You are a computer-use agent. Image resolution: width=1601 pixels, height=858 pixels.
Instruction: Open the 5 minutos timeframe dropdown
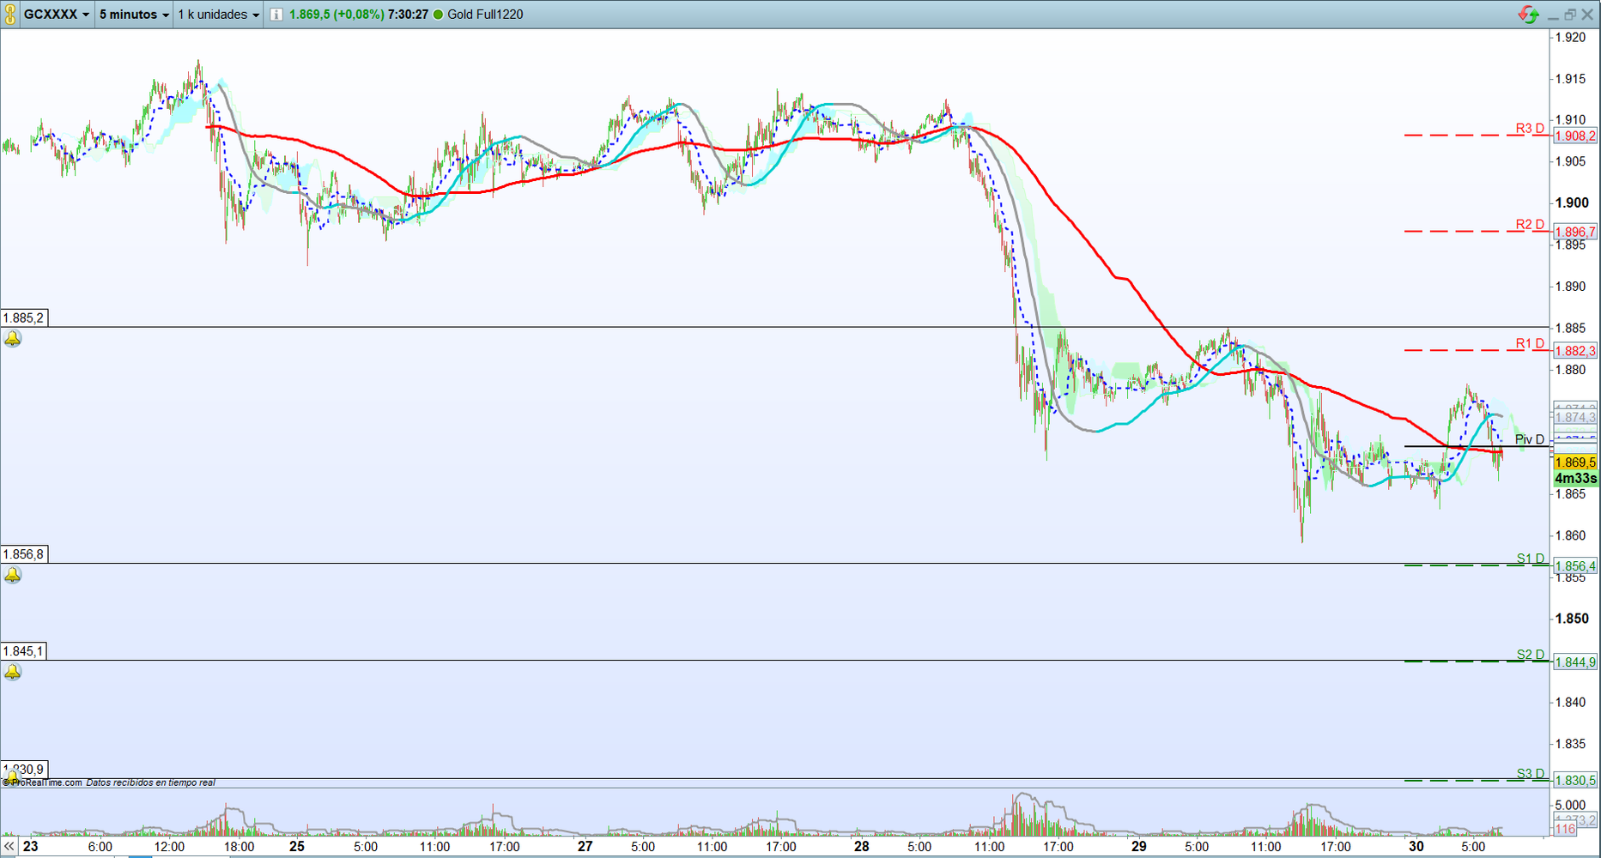(x=134, y=15)
